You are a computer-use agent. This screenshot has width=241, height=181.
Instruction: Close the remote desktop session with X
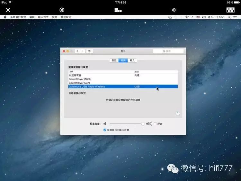pos(8,10)
